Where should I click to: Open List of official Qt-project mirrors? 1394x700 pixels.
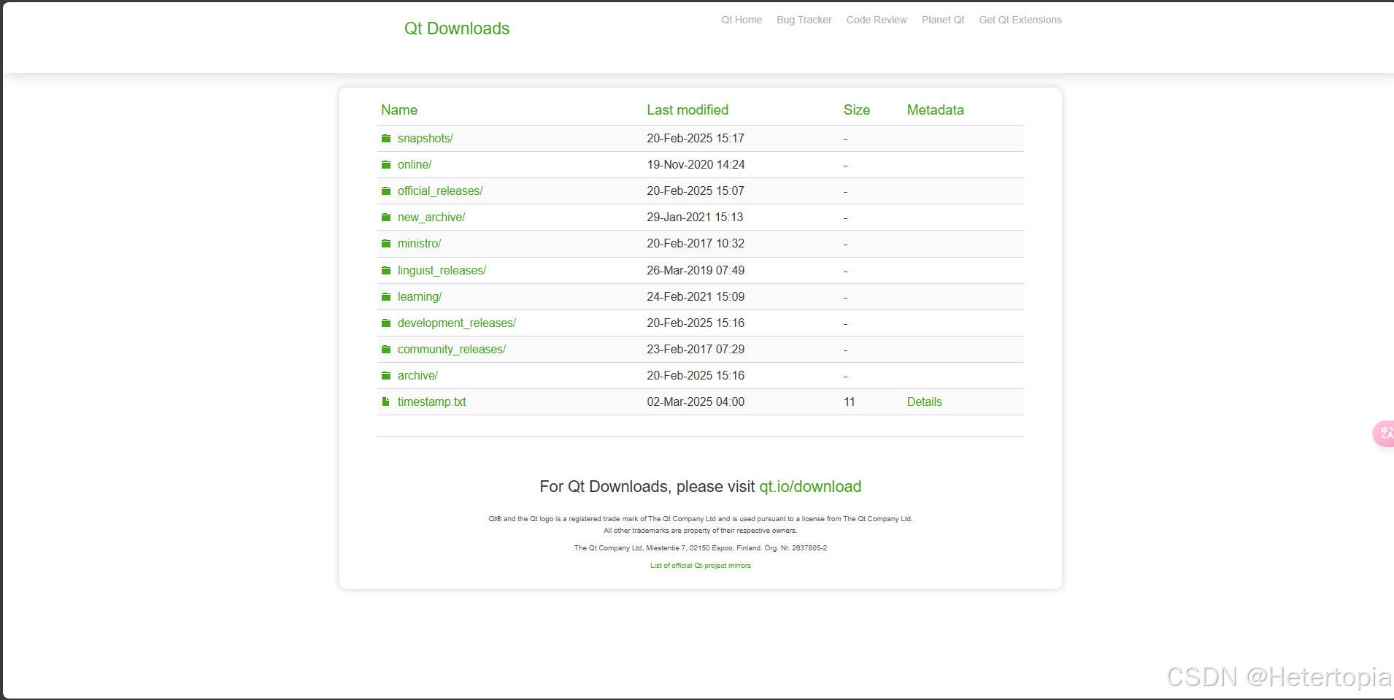click(x=701, y=566)
